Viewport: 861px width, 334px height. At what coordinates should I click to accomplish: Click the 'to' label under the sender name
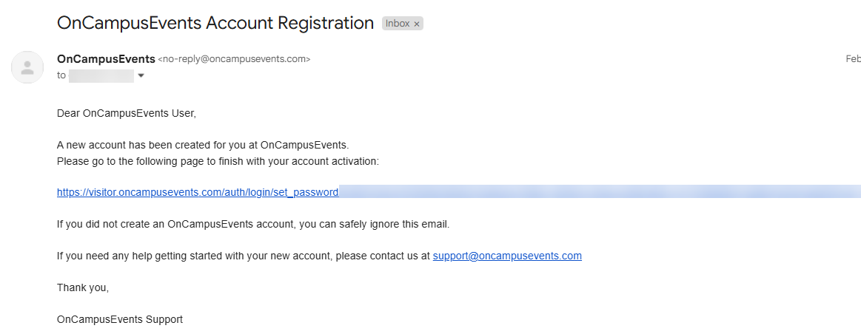[x=61, y=75]
